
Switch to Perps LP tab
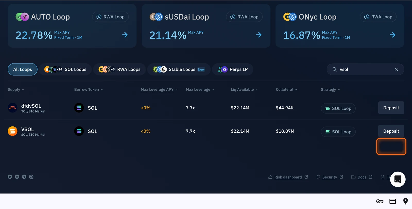coord(233,69)
